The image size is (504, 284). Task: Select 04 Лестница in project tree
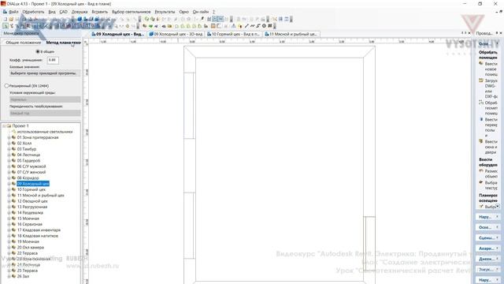pyautogui.click(x=28, y=155)
